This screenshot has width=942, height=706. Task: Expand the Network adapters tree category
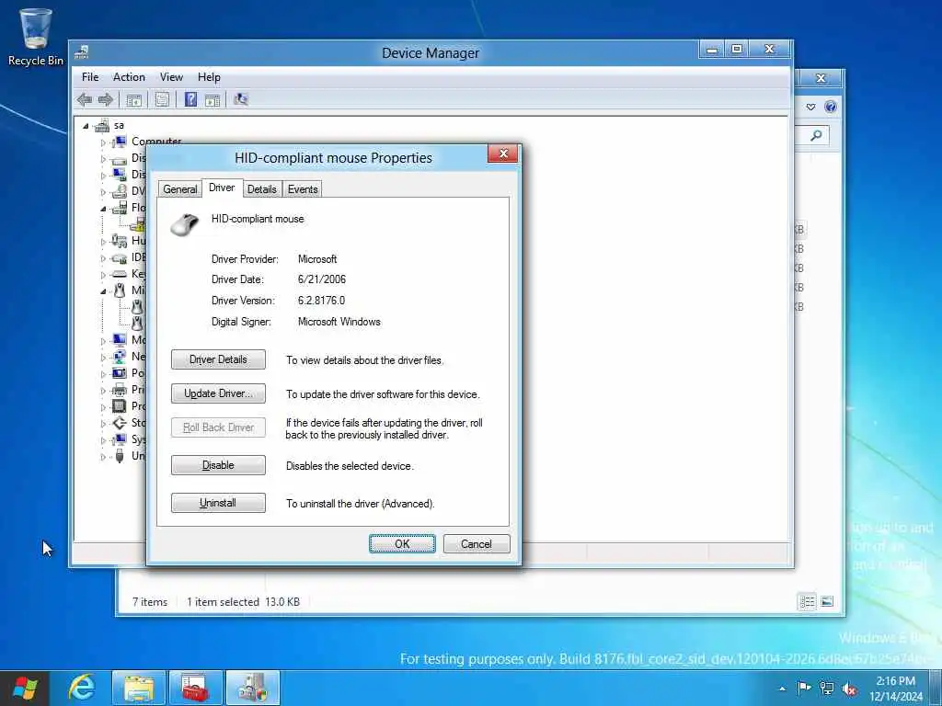[103, 358]
